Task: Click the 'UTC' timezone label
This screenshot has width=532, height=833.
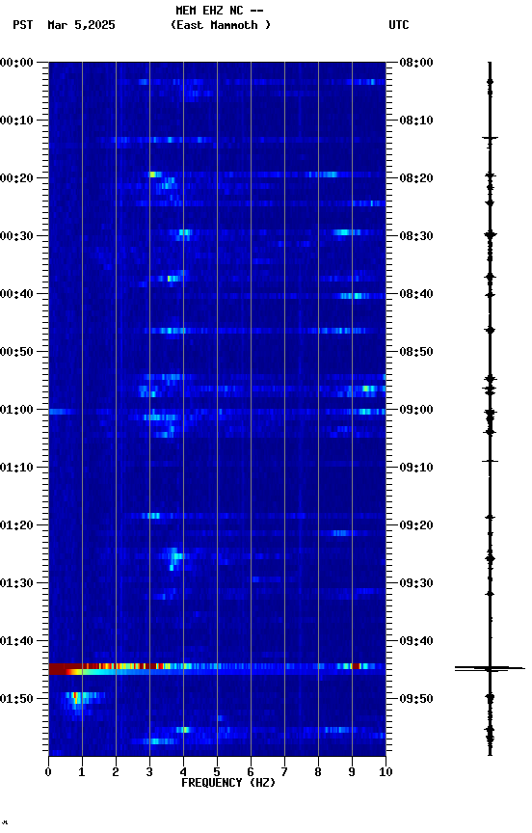Action: (x=399, y=25)
